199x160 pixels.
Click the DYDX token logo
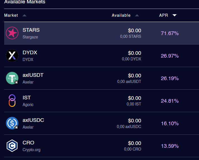click(12, 56)
